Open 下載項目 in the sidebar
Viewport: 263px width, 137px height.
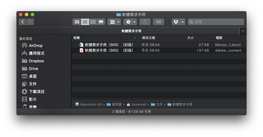[x=33, y=92]
